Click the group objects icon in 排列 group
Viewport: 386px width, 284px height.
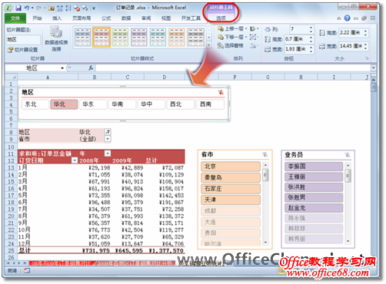(253, 37)
